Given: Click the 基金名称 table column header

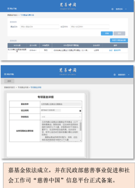Looking at the screenshot, I should click(x=17, y=46).
